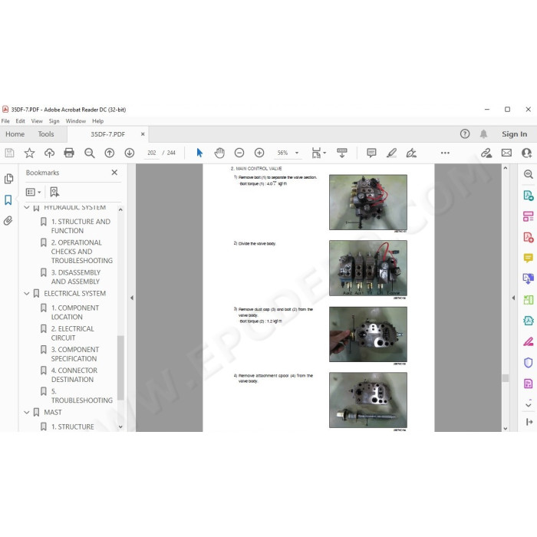The width and height of the screenshot is (537, 537).
Task: Go to next page arrow
Action: pos(129,153)
